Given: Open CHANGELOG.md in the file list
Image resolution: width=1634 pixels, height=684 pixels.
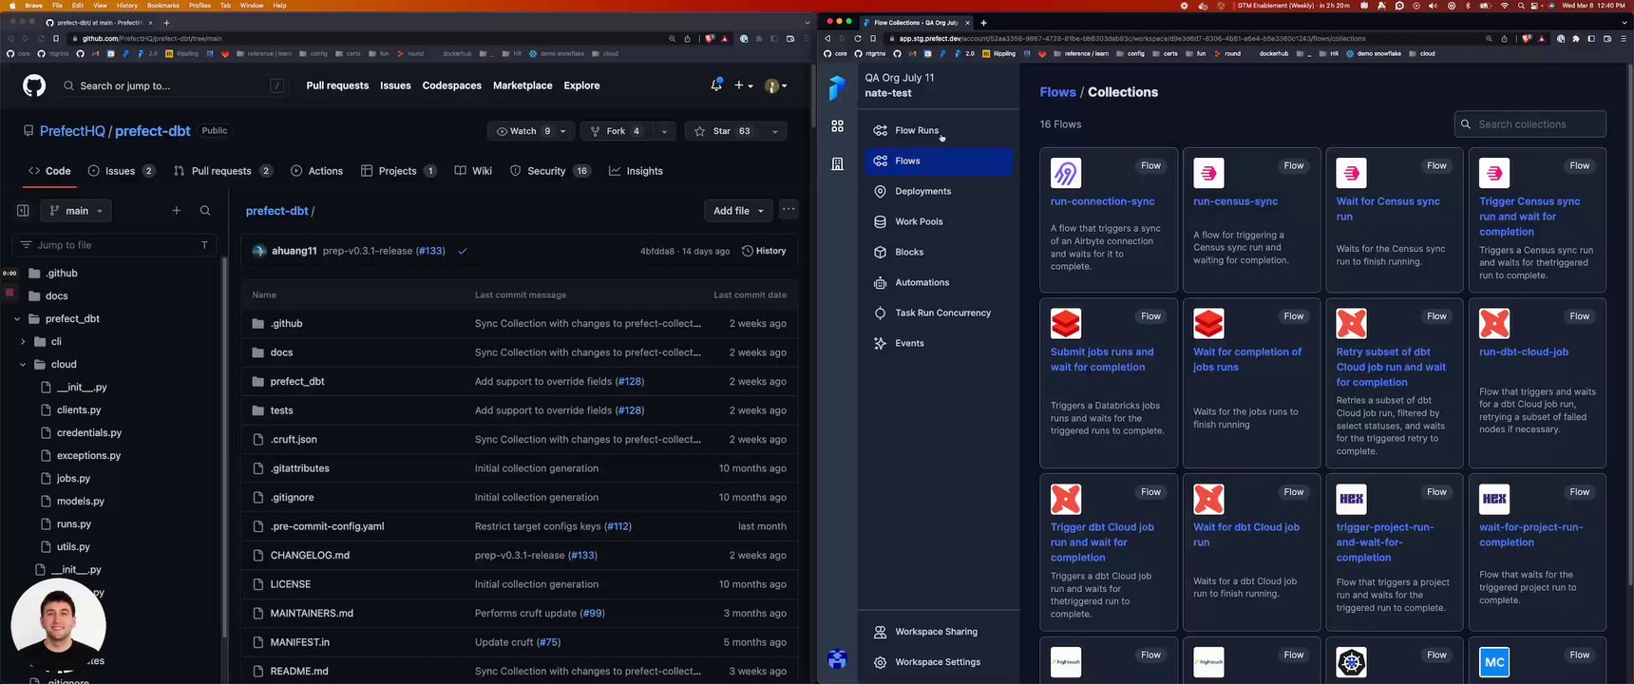Looking at the screenshot, I should click(x=310, y=555).
